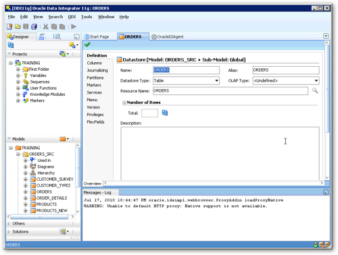
Task: Click the user icon in the status bar
Action: click(316, 245)
